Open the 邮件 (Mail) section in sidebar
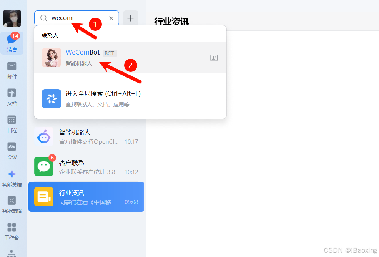The image size is (379, 257). 12,71
